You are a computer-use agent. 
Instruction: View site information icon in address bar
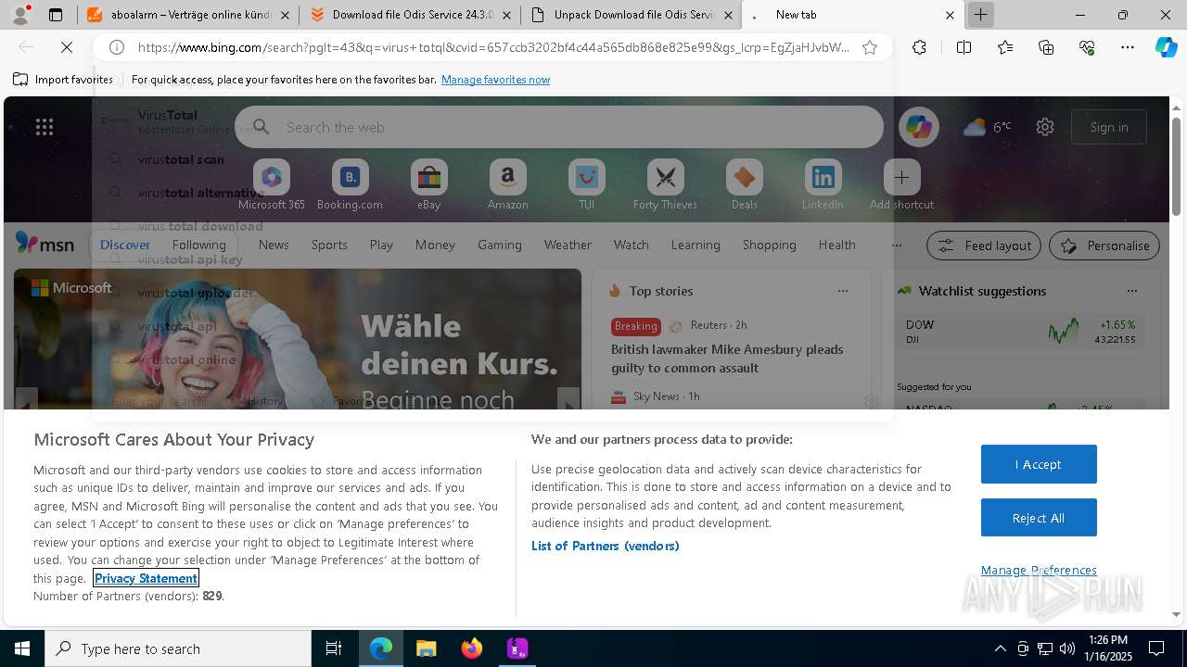click(117, 47)
